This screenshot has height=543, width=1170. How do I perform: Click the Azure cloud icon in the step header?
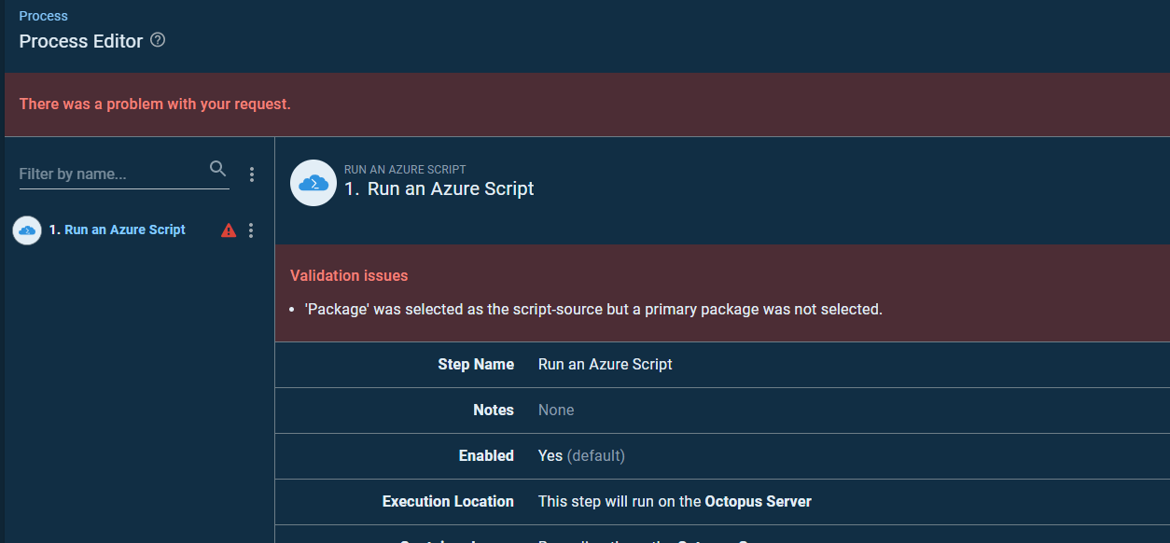point(313,183)
